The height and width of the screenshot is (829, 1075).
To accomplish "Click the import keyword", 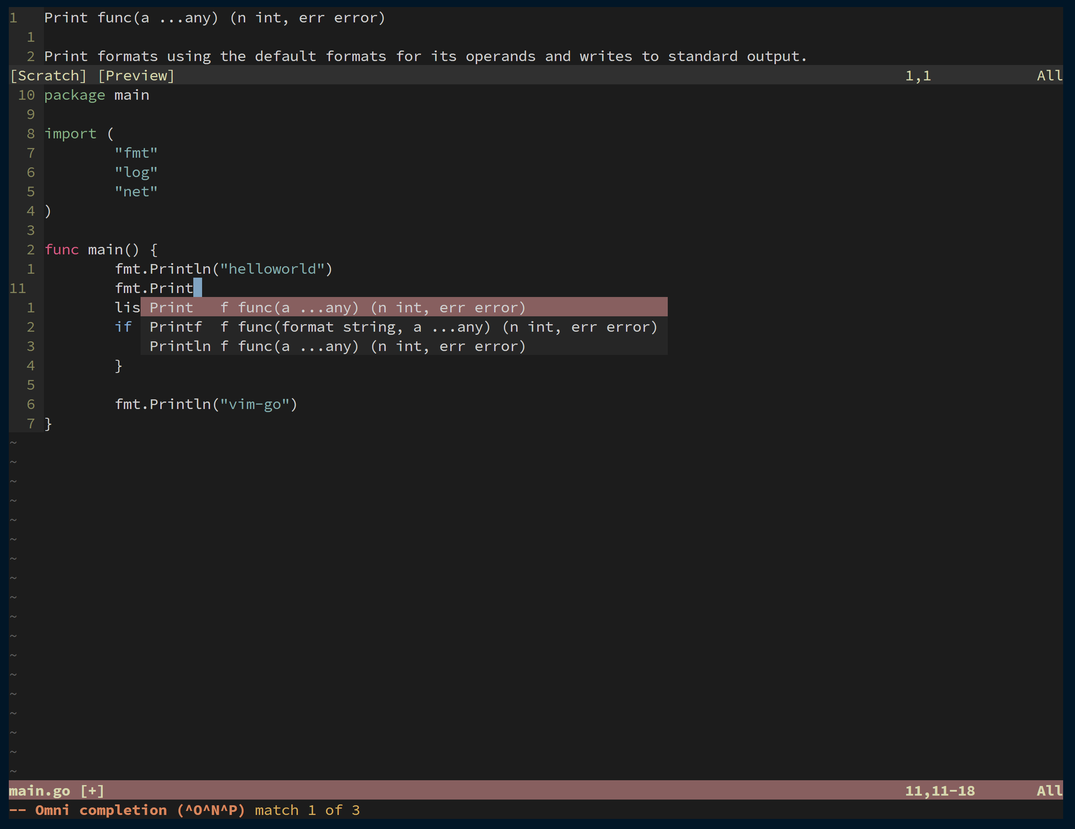I will [x=70, y=134].
